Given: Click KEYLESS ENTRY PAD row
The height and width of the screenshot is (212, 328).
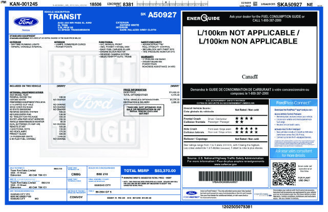Looking at the screenshot, I should coord(37,114).
